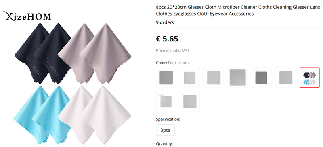Select the 8pcs specification option
This screenshot has height=147, width=323.
[x=165, y=130]
